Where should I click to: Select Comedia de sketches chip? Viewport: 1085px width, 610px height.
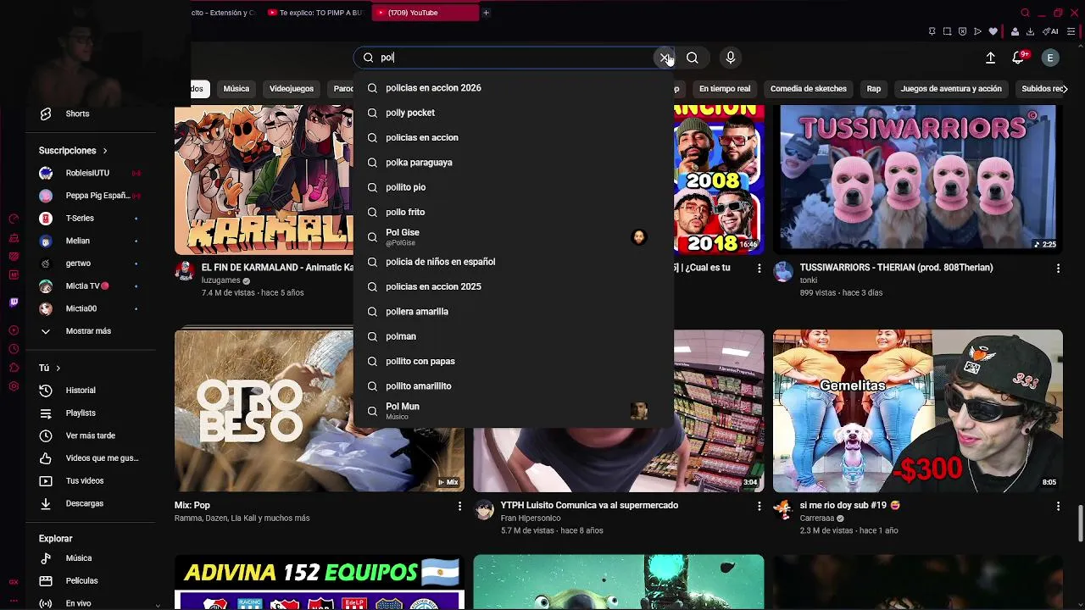click(x=809, y=89)
